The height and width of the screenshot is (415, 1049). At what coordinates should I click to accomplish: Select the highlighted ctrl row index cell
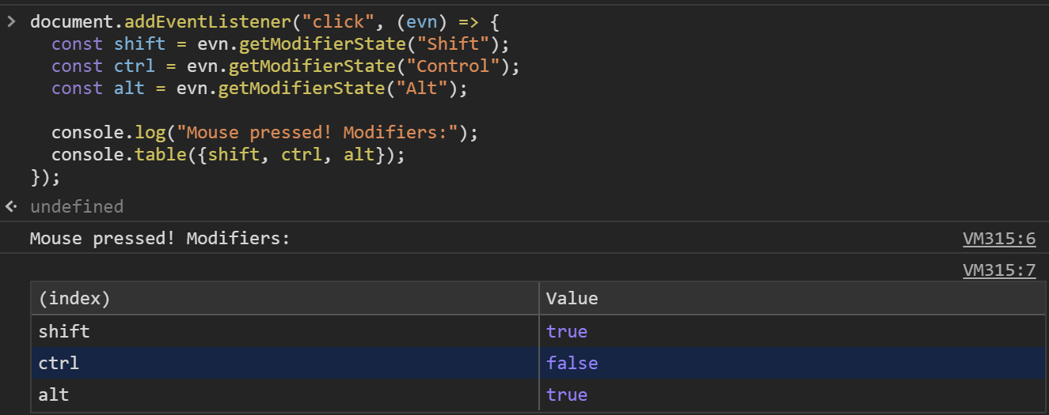[59, 364]
